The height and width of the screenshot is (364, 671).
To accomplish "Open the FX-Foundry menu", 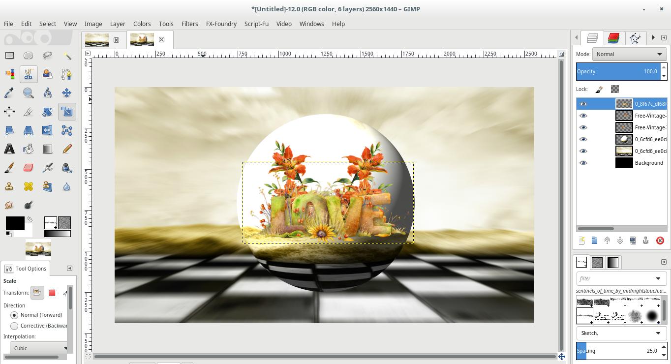I will pos(221,24).
